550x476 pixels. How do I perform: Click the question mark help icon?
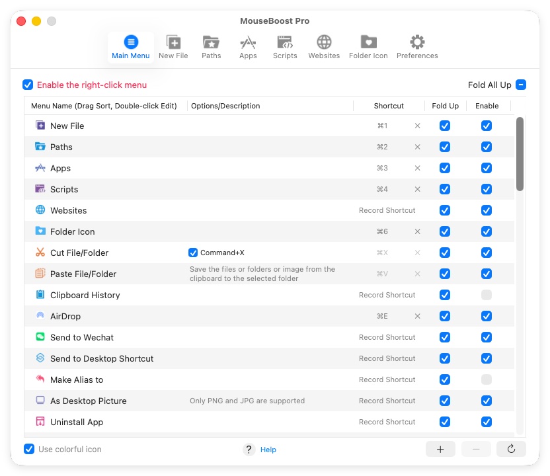(249, 450)
